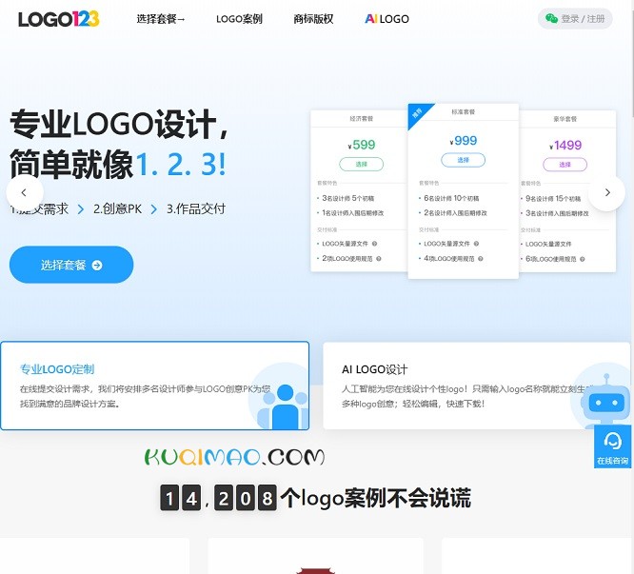This screenshot has height=574, width=634.
Task: Click the 经济套餐 card title
Action: pos(361,119)
